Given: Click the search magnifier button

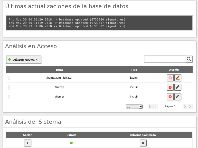Looking at the screenshot, I should [x=189, y=59].
